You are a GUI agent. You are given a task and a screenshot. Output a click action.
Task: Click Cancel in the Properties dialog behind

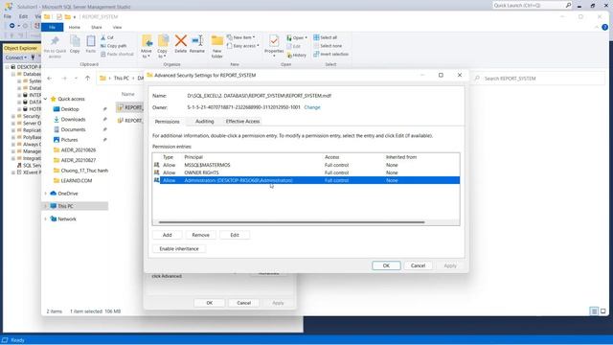[x=243, y=303]
